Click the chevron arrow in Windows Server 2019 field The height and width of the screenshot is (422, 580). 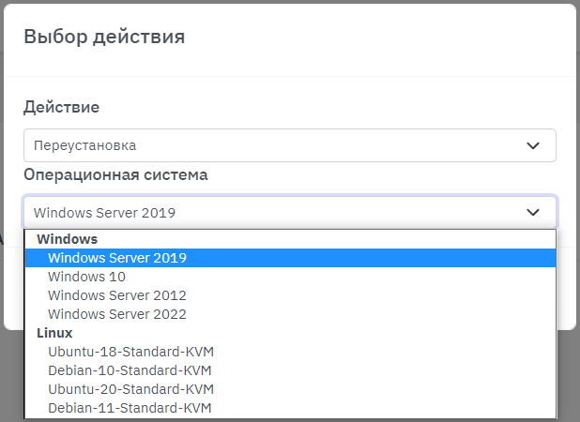(533, 213)
